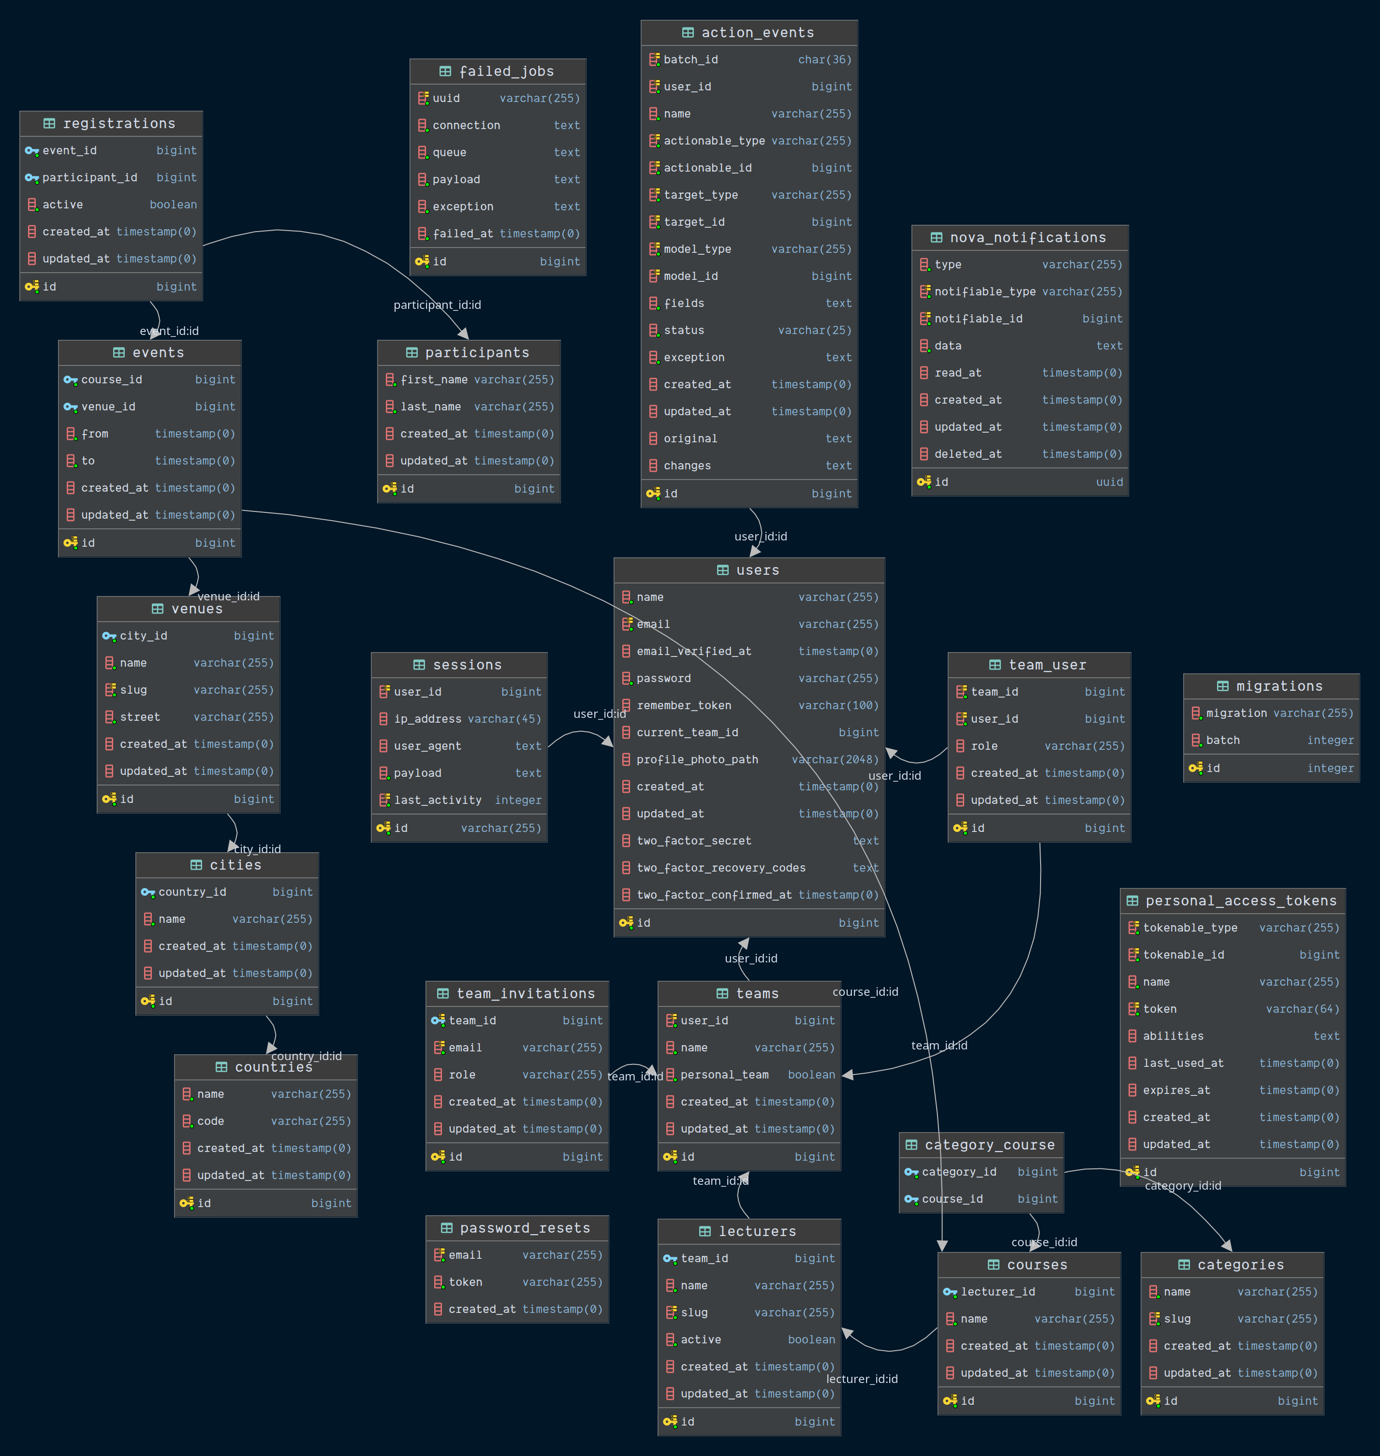Click golden key icon of sessions id row
1380x1456 pixels.
(x=383, y=828)
